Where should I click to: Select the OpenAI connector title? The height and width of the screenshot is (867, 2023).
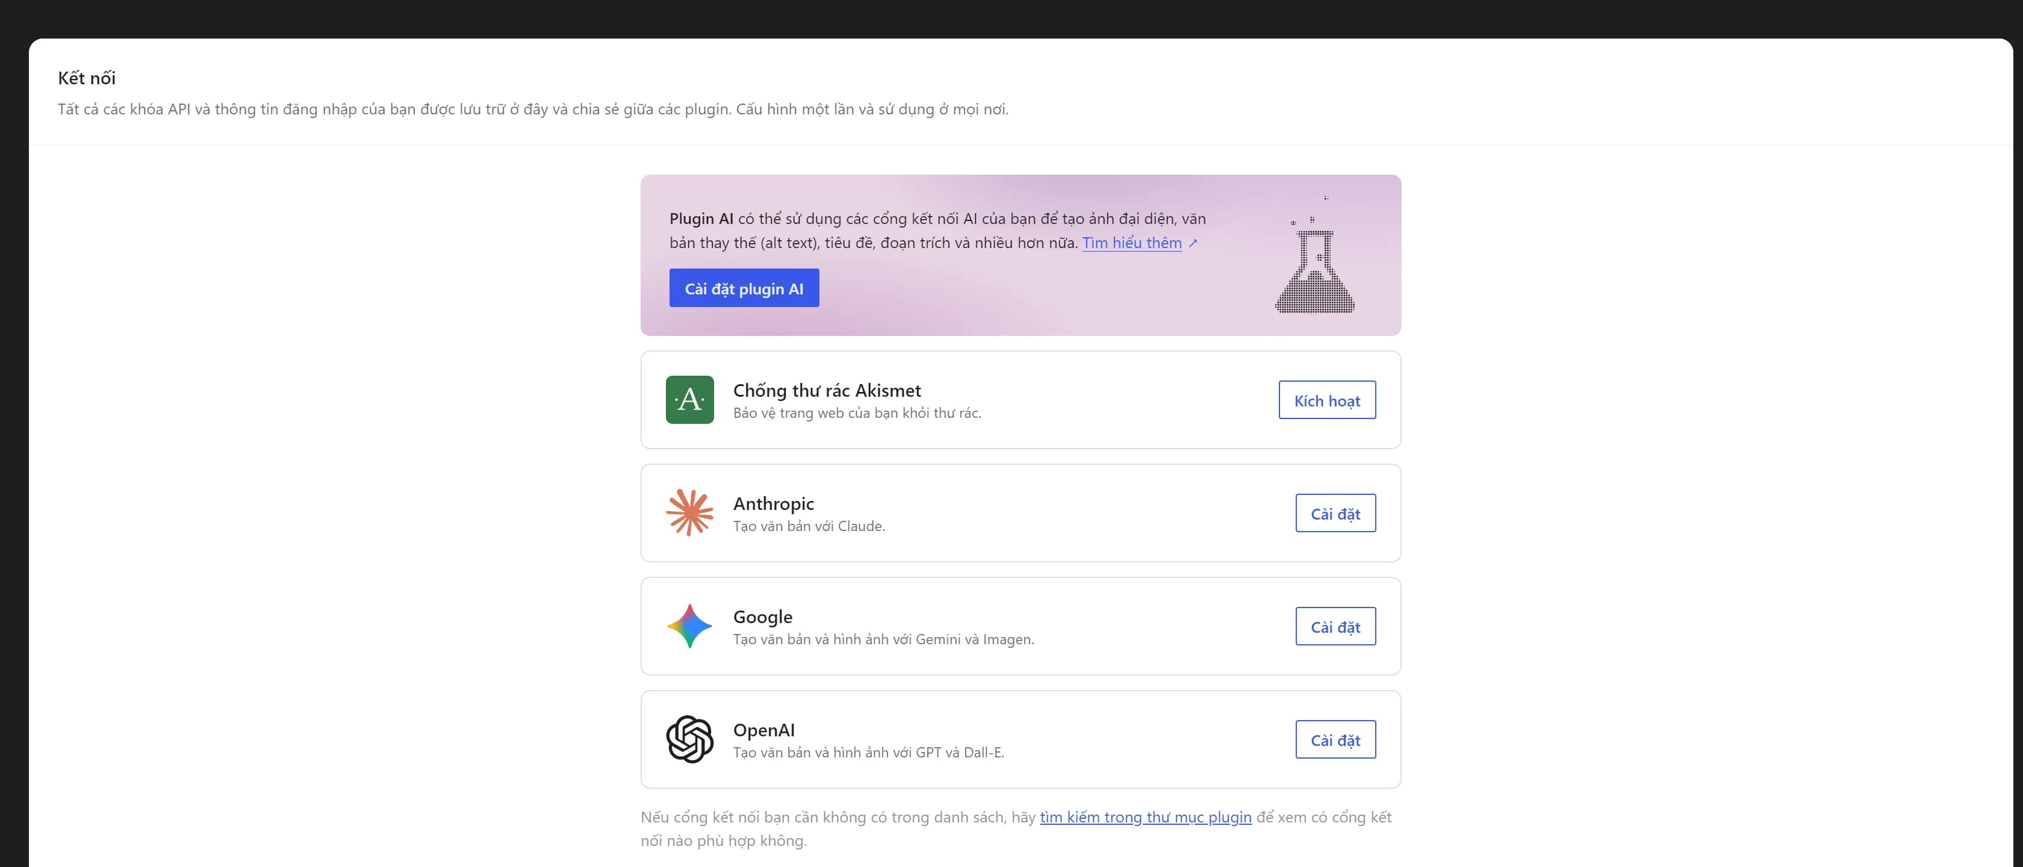tap(763, 730)
